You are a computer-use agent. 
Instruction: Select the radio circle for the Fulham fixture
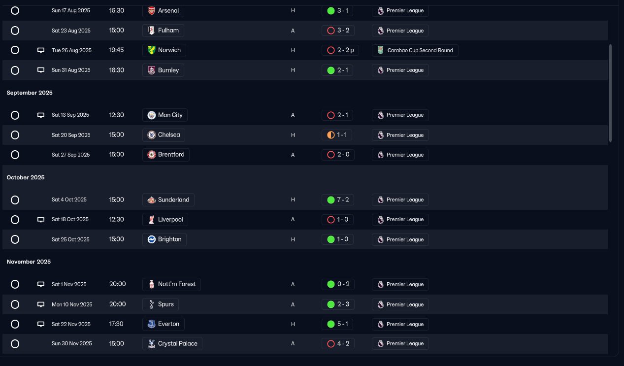[15, 31]
